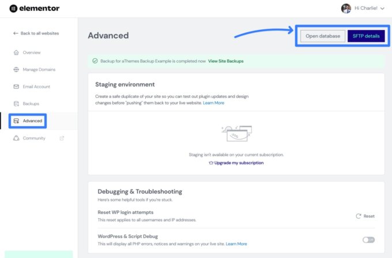Click the Email Account envelope icon
The height and width of the screenshot is (258, 392).
[x=16, y=87]
